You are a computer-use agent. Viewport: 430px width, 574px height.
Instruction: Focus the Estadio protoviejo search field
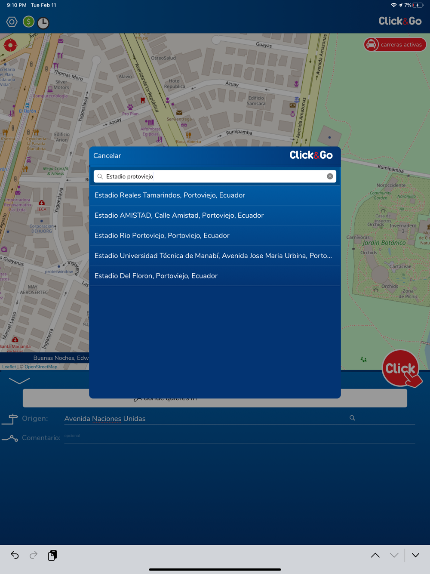[x=215, y=176]
